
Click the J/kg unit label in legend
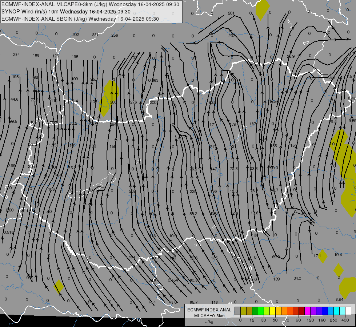tap(209, 322)
